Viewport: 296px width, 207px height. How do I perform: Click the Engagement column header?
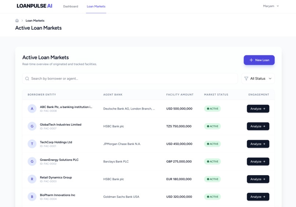coord(259,95)
